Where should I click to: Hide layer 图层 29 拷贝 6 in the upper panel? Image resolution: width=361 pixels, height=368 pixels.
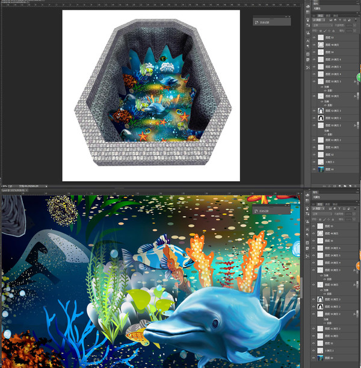314,60
